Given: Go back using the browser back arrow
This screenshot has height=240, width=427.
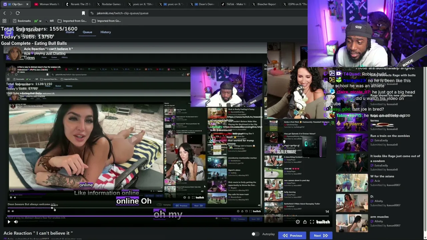Looking at the screenshot, I should [4, 13].
